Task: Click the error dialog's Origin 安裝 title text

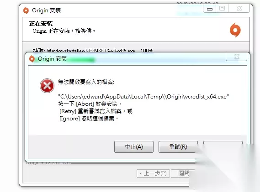Action: pyautogui.click(x=52, y=59)
